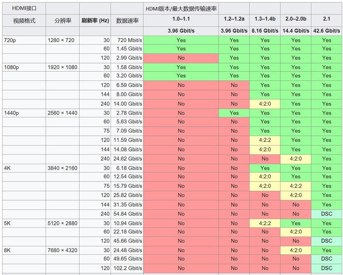This screenshot has height=275, width=343.
Task: Click the 1080p format cell
Action: [x=24, y=67]
